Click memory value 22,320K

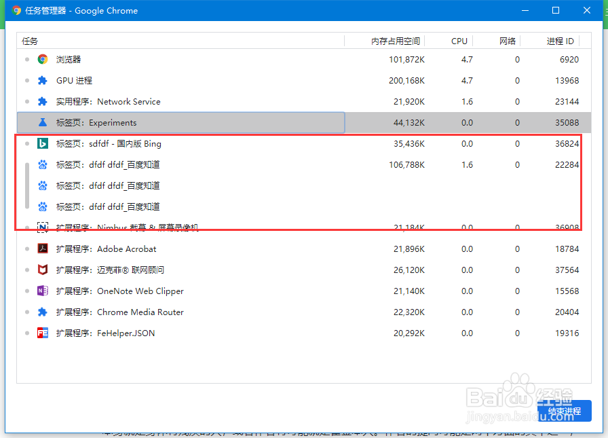[x=409, y=312]
